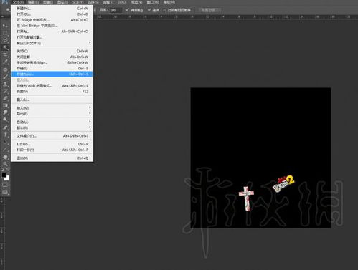
Task: Choose 在 Mini Bridge 中浏览
Action: coord(52,26)
